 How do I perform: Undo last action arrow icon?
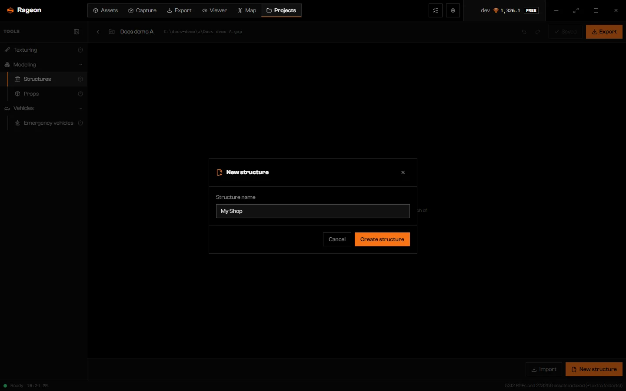pos(524,32)
